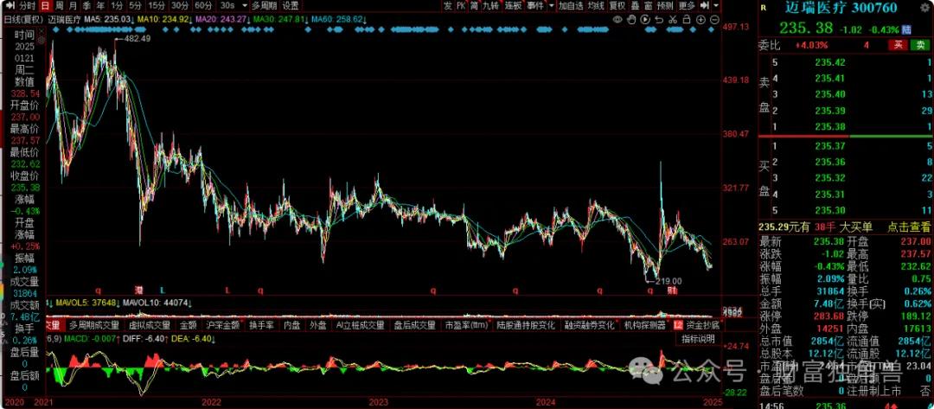Click 加自选 to add to watchlist
Viewport: 934px width, 409px height.
click(571, 5)
